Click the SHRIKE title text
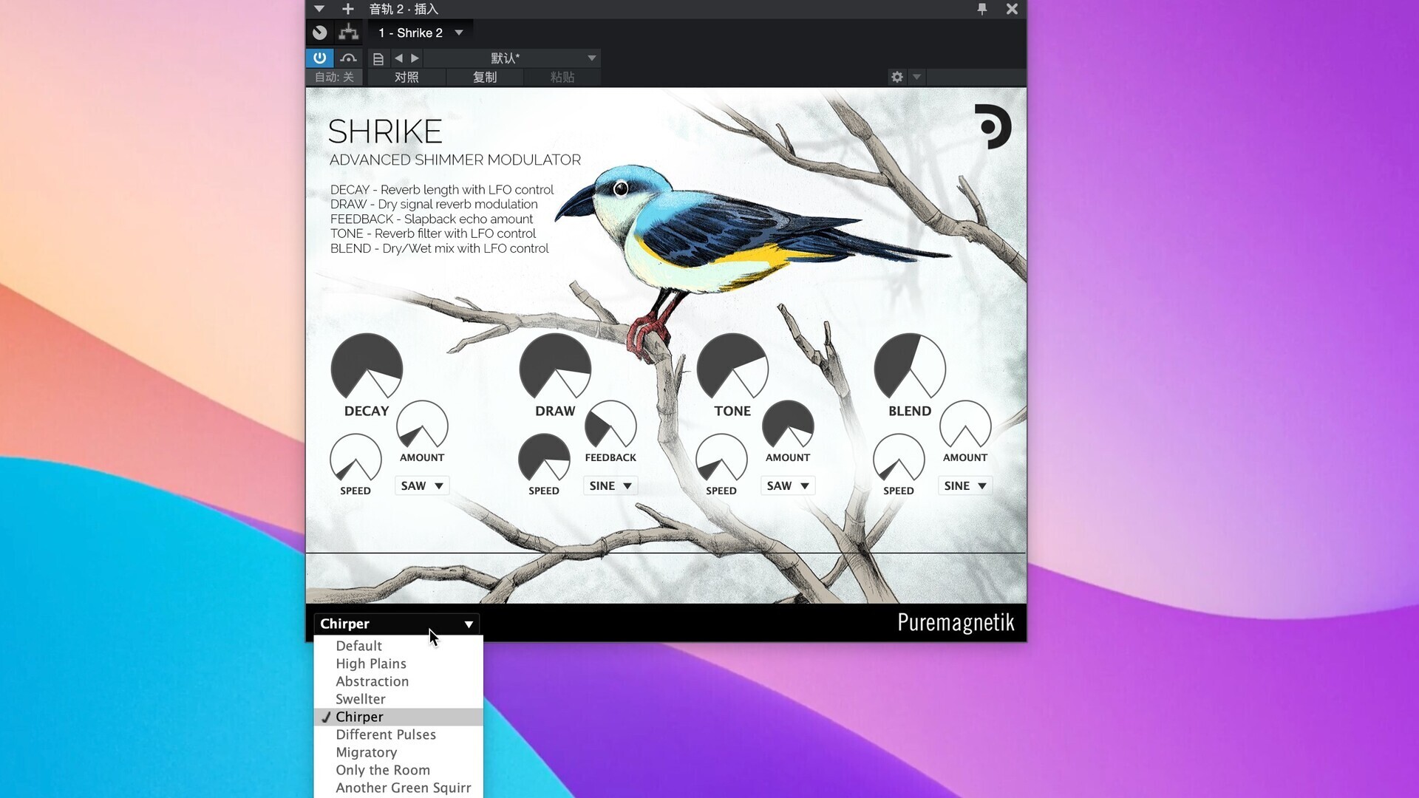 [385, 132]
